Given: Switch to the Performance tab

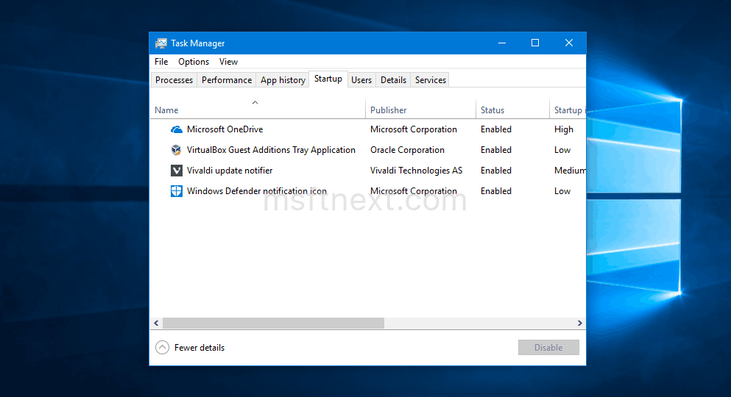Looking at the screenshot, I should click(x=227, y=80).
